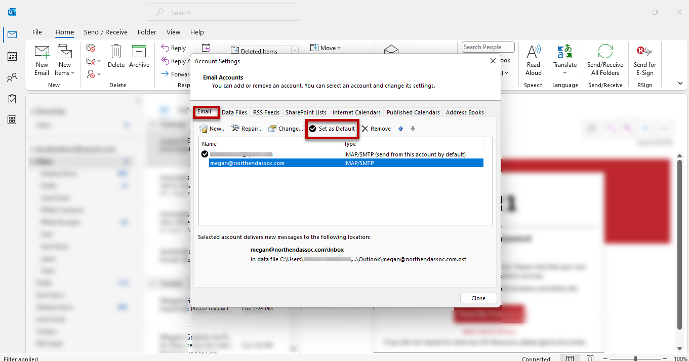
Task: Open the Calendar view in sidebar
Action: tap(12, 56)
